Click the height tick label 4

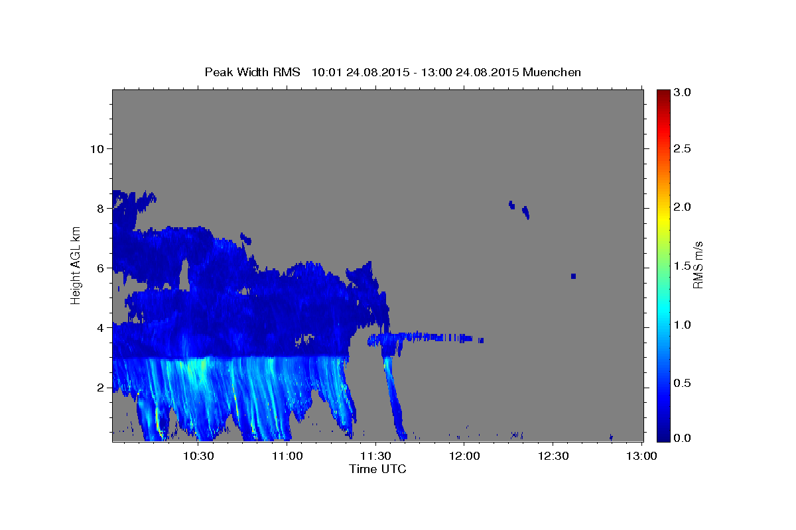99,328
